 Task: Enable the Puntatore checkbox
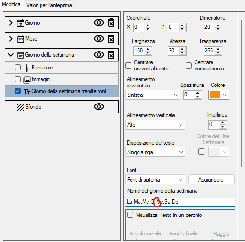(17, 68)
